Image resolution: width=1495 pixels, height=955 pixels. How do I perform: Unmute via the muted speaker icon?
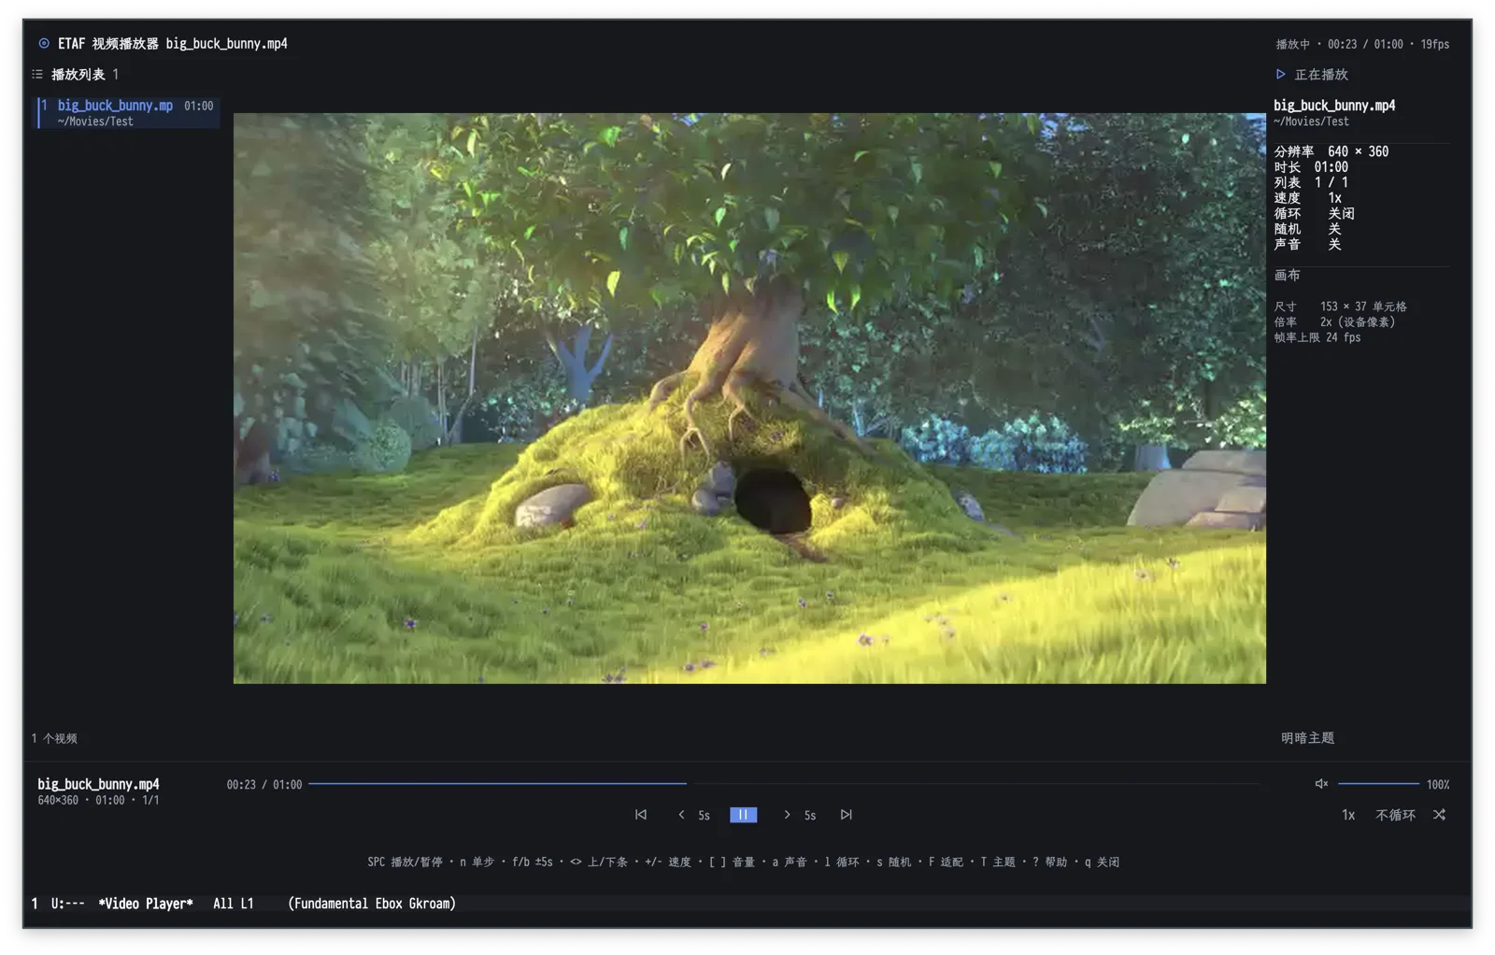point(1321,784)
